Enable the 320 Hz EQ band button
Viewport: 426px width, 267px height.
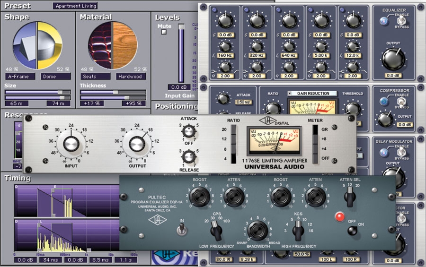[247, 10]
